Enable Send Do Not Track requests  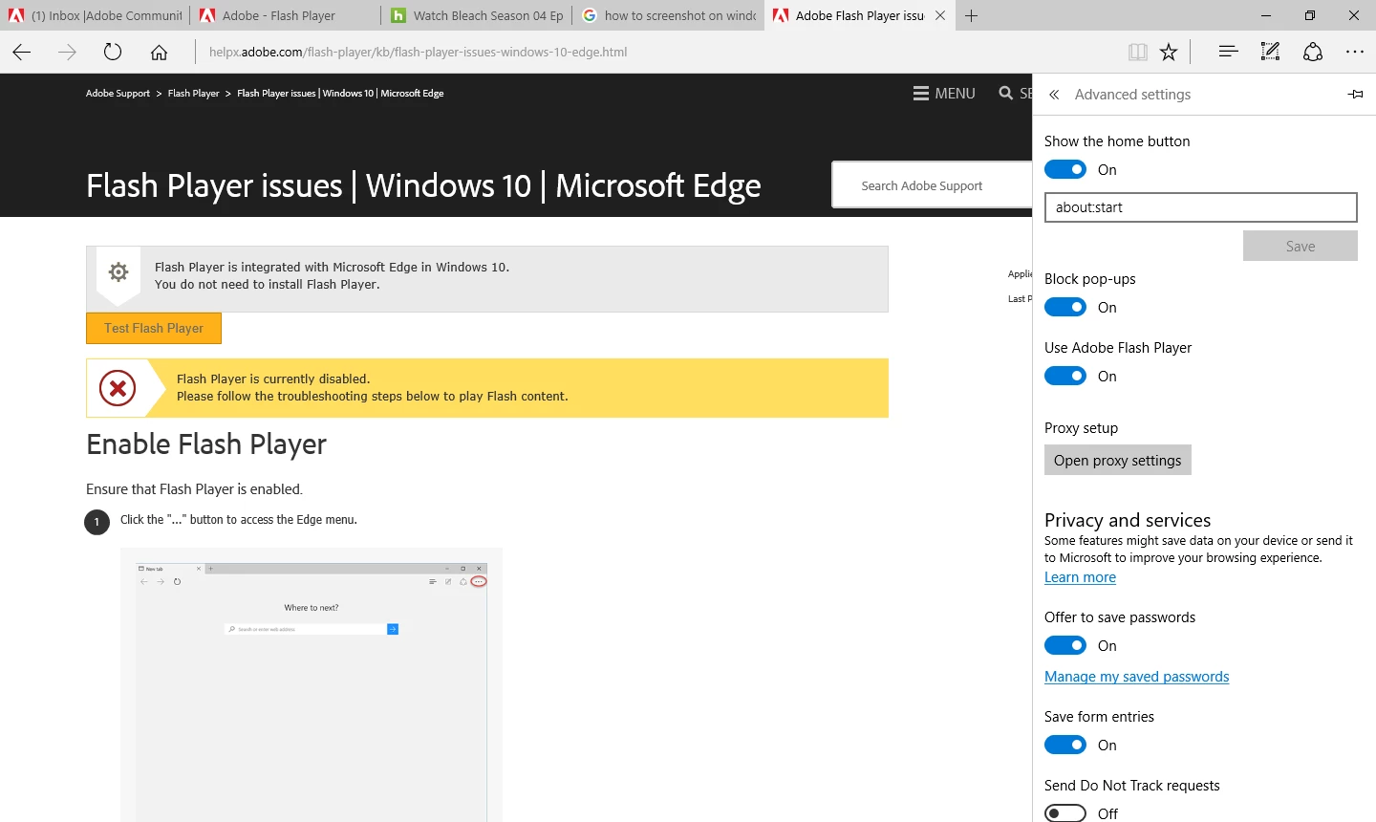(1065, 813)
